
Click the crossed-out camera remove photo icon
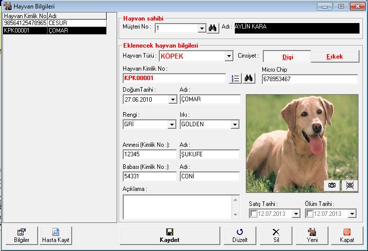click(349, 185)
